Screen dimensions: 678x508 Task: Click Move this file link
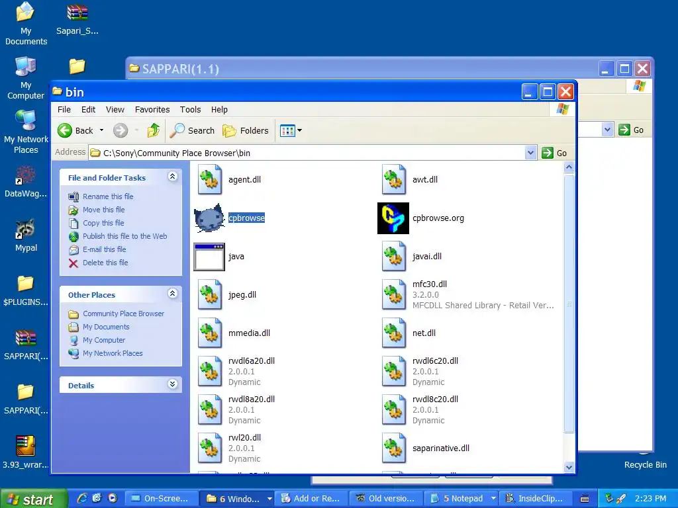point(104,210)
